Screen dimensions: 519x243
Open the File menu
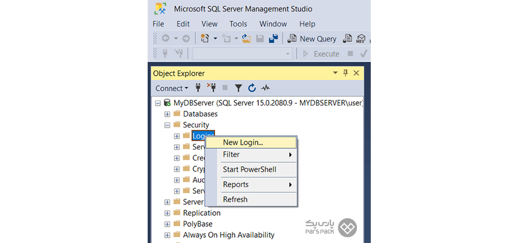(158, 24)
